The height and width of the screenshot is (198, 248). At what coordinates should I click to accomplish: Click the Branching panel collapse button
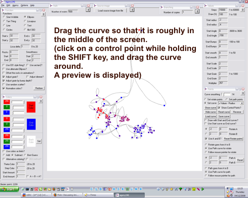[197, 11]
